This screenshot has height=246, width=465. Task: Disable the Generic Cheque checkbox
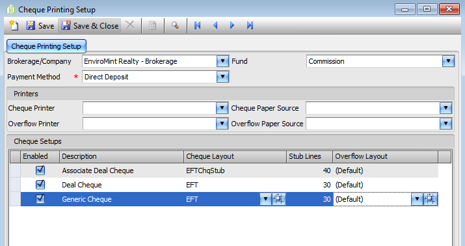point(40,199)
